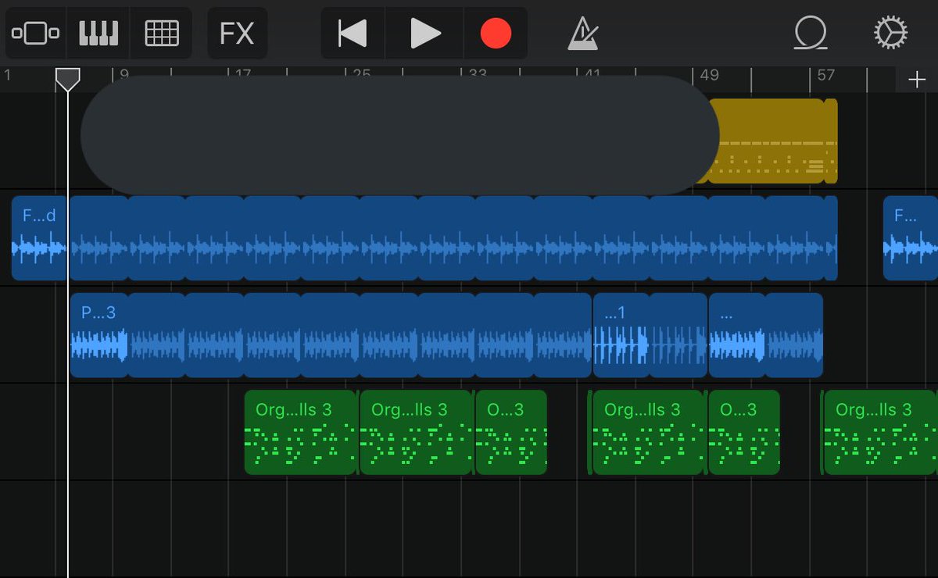Select "Org...lls 3" region starting at bar 17
Screen dimensions: 938x578
(301, 432)
